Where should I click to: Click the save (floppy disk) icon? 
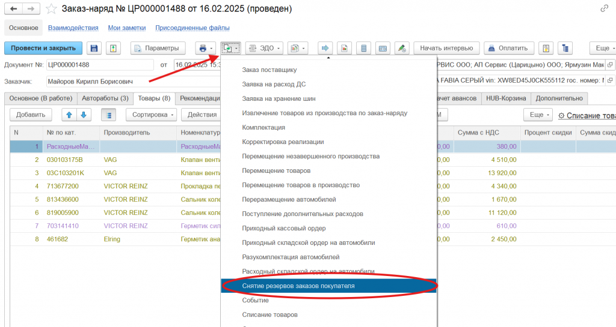[94, 48]
